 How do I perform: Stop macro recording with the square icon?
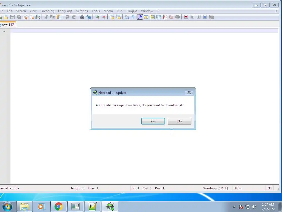click(192, 17)
